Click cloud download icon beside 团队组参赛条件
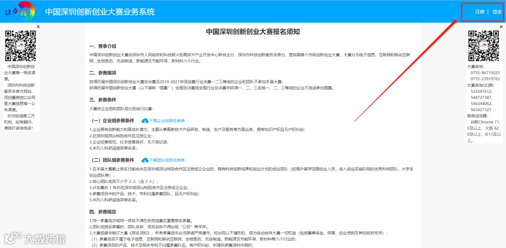 click(145, 160)
